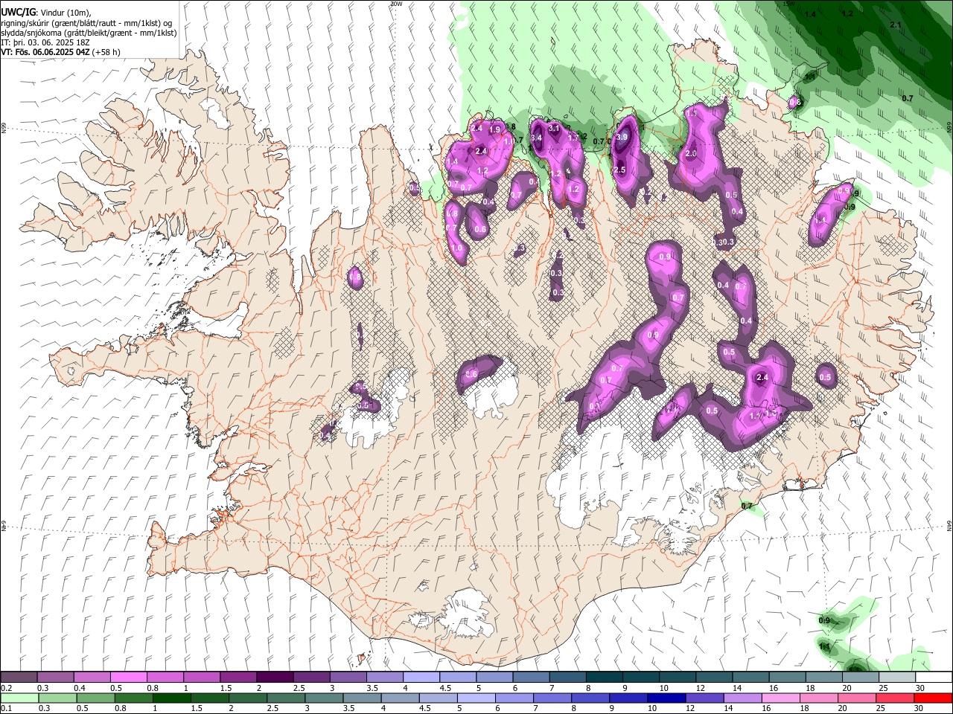Click the 3.1 snowfall value on the map
Image resolution: width=953 pixels, height=714 pixels.
553,128
